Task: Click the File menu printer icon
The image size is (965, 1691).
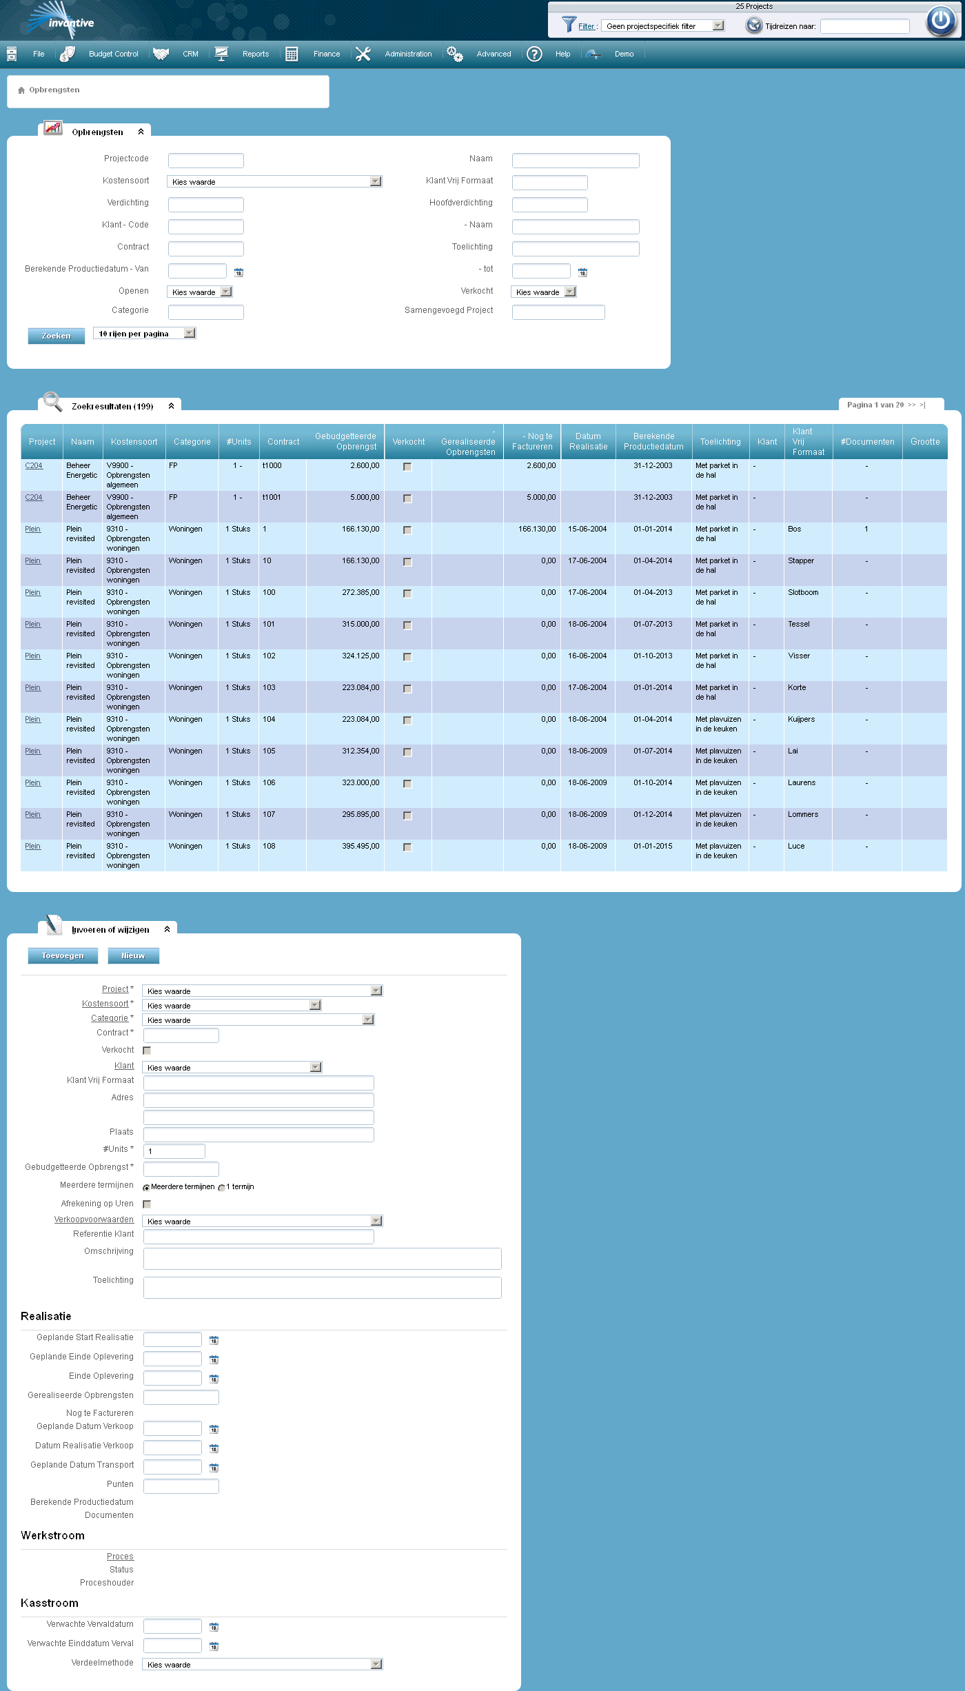Action: [12, 54]
